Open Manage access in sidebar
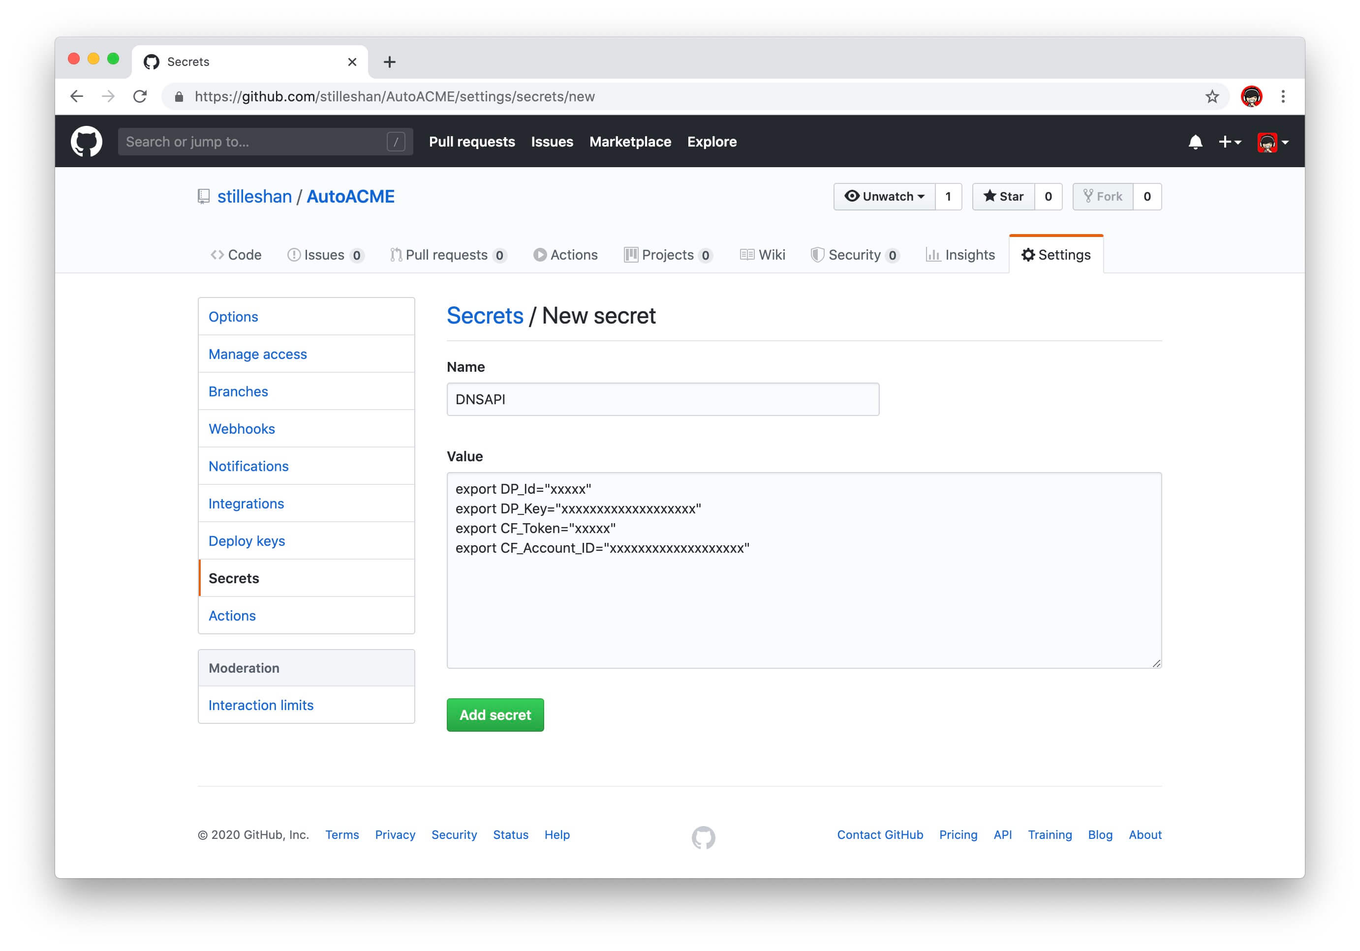1360x951 pixels. pyautogui.click(x=306, y=354)
